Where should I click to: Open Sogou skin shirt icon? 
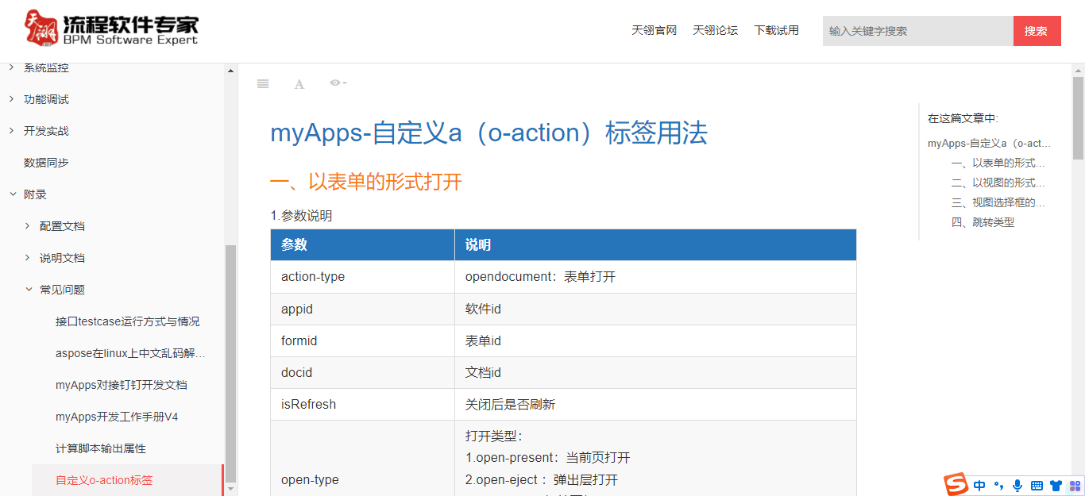pyautogui.click(x=1056, y=486)
